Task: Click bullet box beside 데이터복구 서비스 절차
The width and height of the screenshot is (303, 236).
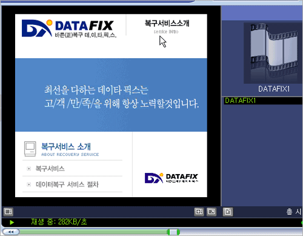Action: [x=29, y=184]
